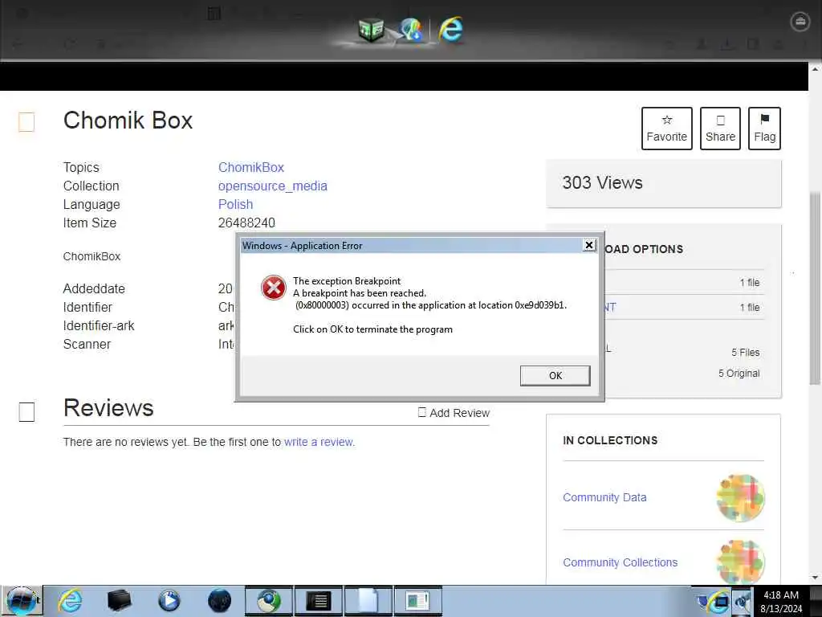Click write a review link
Viewport: 822px width, 617px height.
pyautogui.click(x=319, y=442)
